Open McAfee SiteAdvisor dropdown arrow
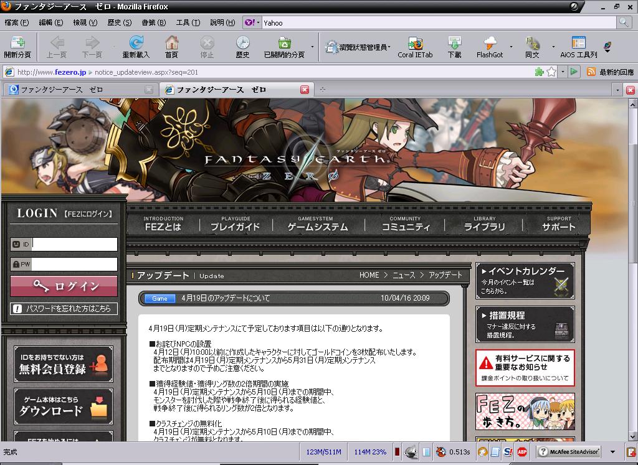Image resolution: width=638 pixels, height=465 pixels. 612,452
